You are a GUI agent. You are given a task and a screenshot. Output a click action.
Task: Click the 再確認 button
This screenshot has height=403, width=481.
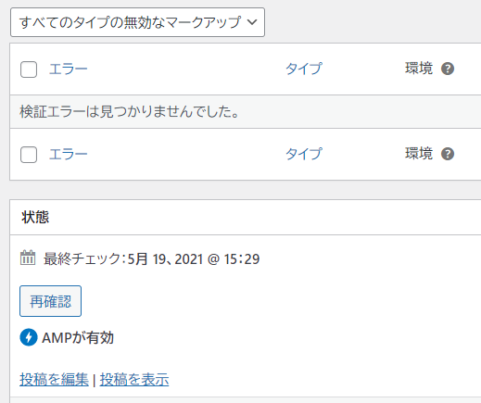pos(50,301)
